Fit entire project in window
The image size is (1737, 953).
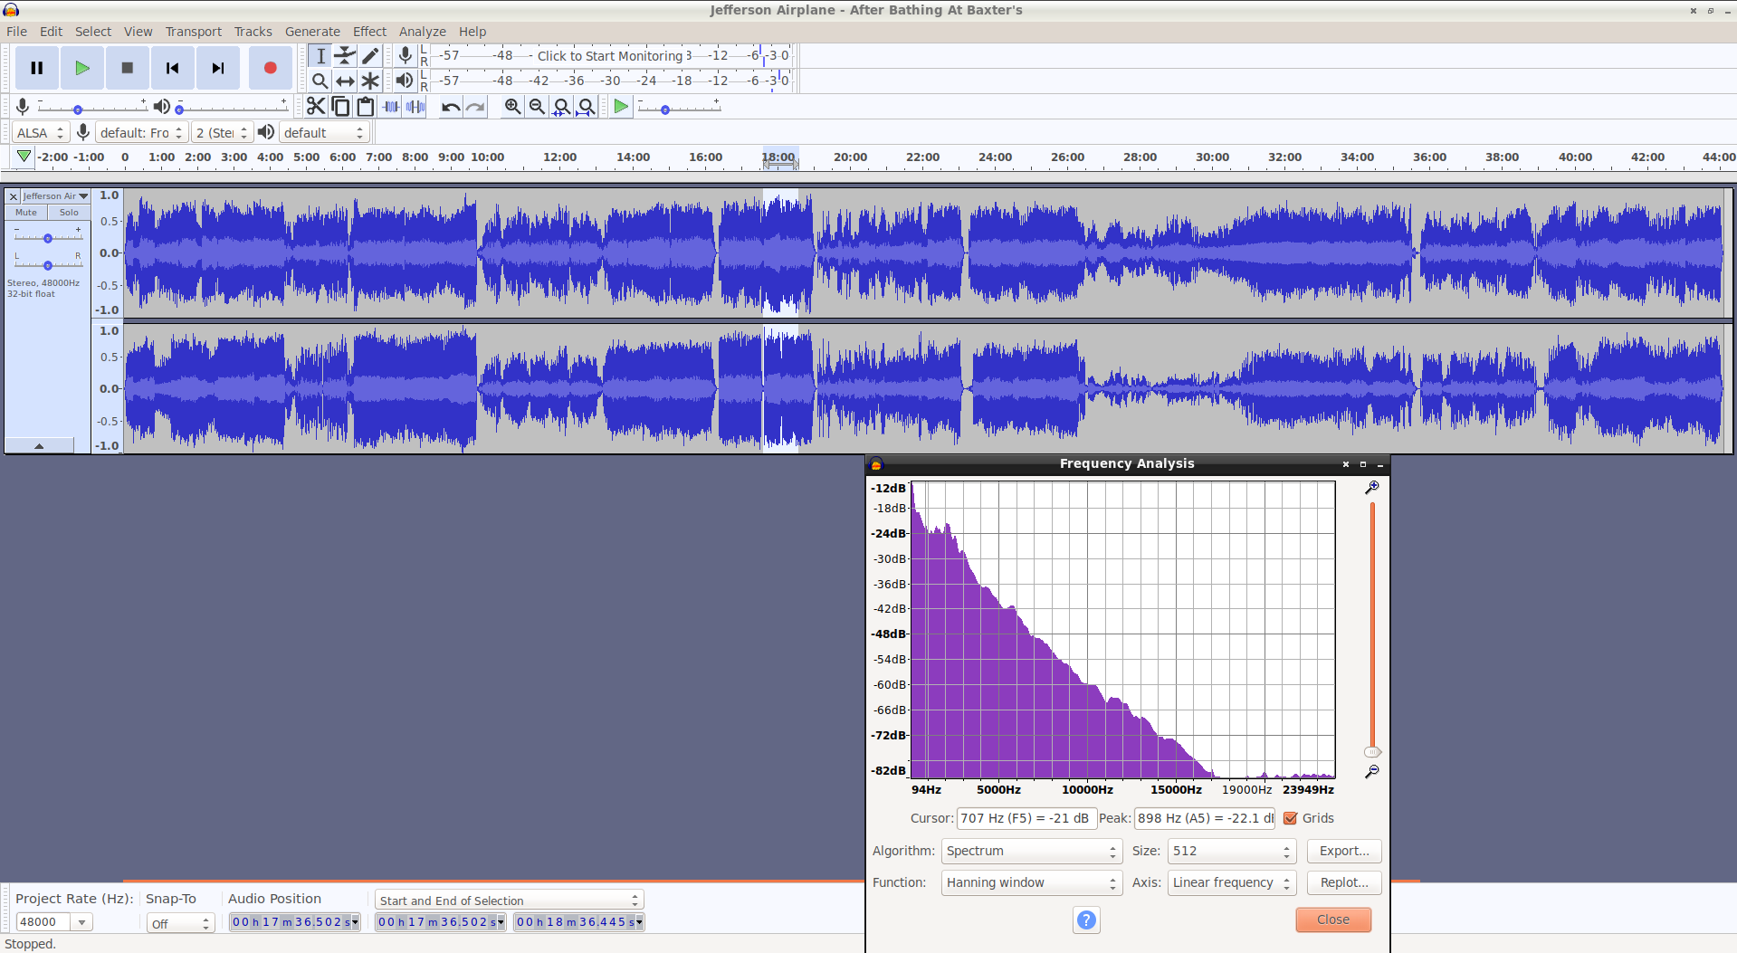(587, 107)
